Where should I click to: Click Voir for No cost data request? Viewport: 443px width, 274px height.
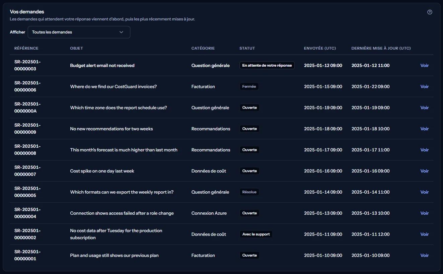point(424,234)
